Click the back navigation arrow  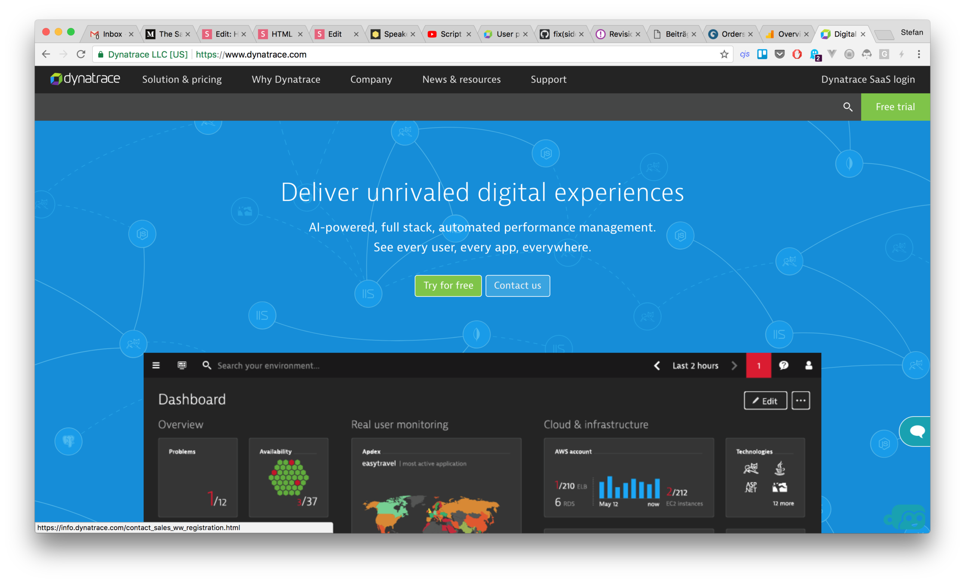coord(46,54)
